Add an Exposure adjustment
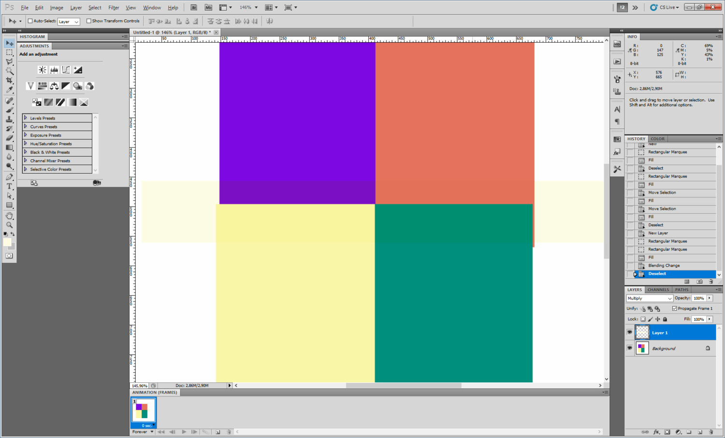Viewport: 725px width, 438px height. tap(78, 70)
